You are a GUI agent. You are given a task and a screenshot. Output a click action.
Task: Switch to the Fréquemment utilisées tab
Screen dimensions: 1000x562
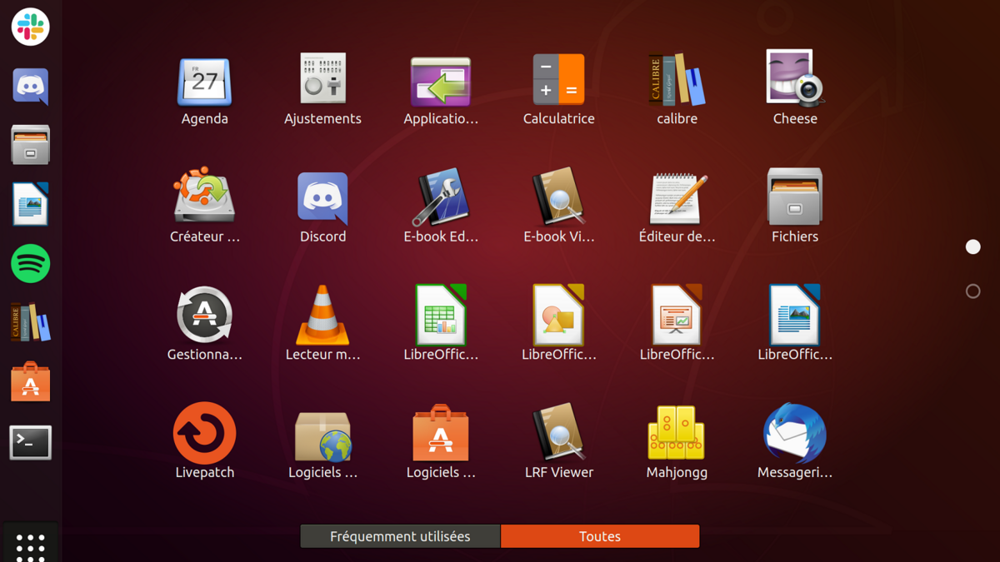400,536
